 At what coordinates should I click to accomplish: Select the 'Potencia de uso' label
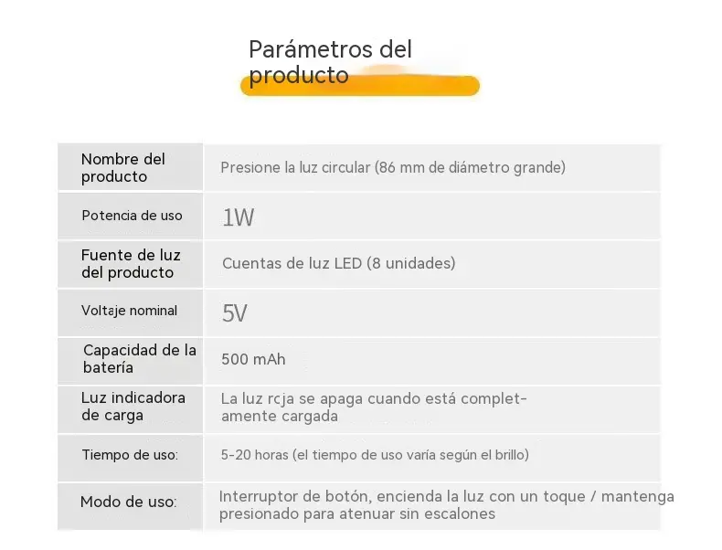(132, 216)
